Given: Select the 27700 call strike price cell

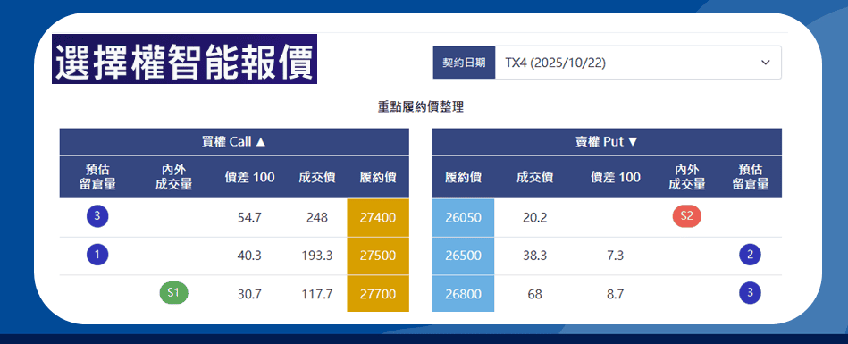Looking at the screenshot, I should 378,294.
